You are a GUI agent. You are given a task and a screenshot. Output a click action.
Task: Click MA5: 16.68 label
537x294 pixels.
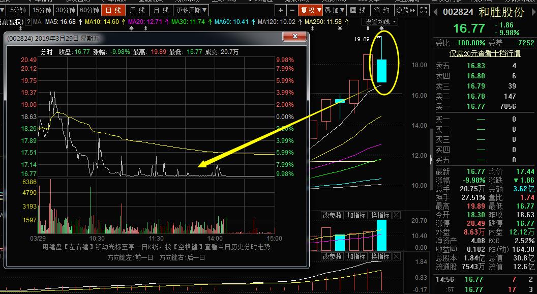click(61, 22)
